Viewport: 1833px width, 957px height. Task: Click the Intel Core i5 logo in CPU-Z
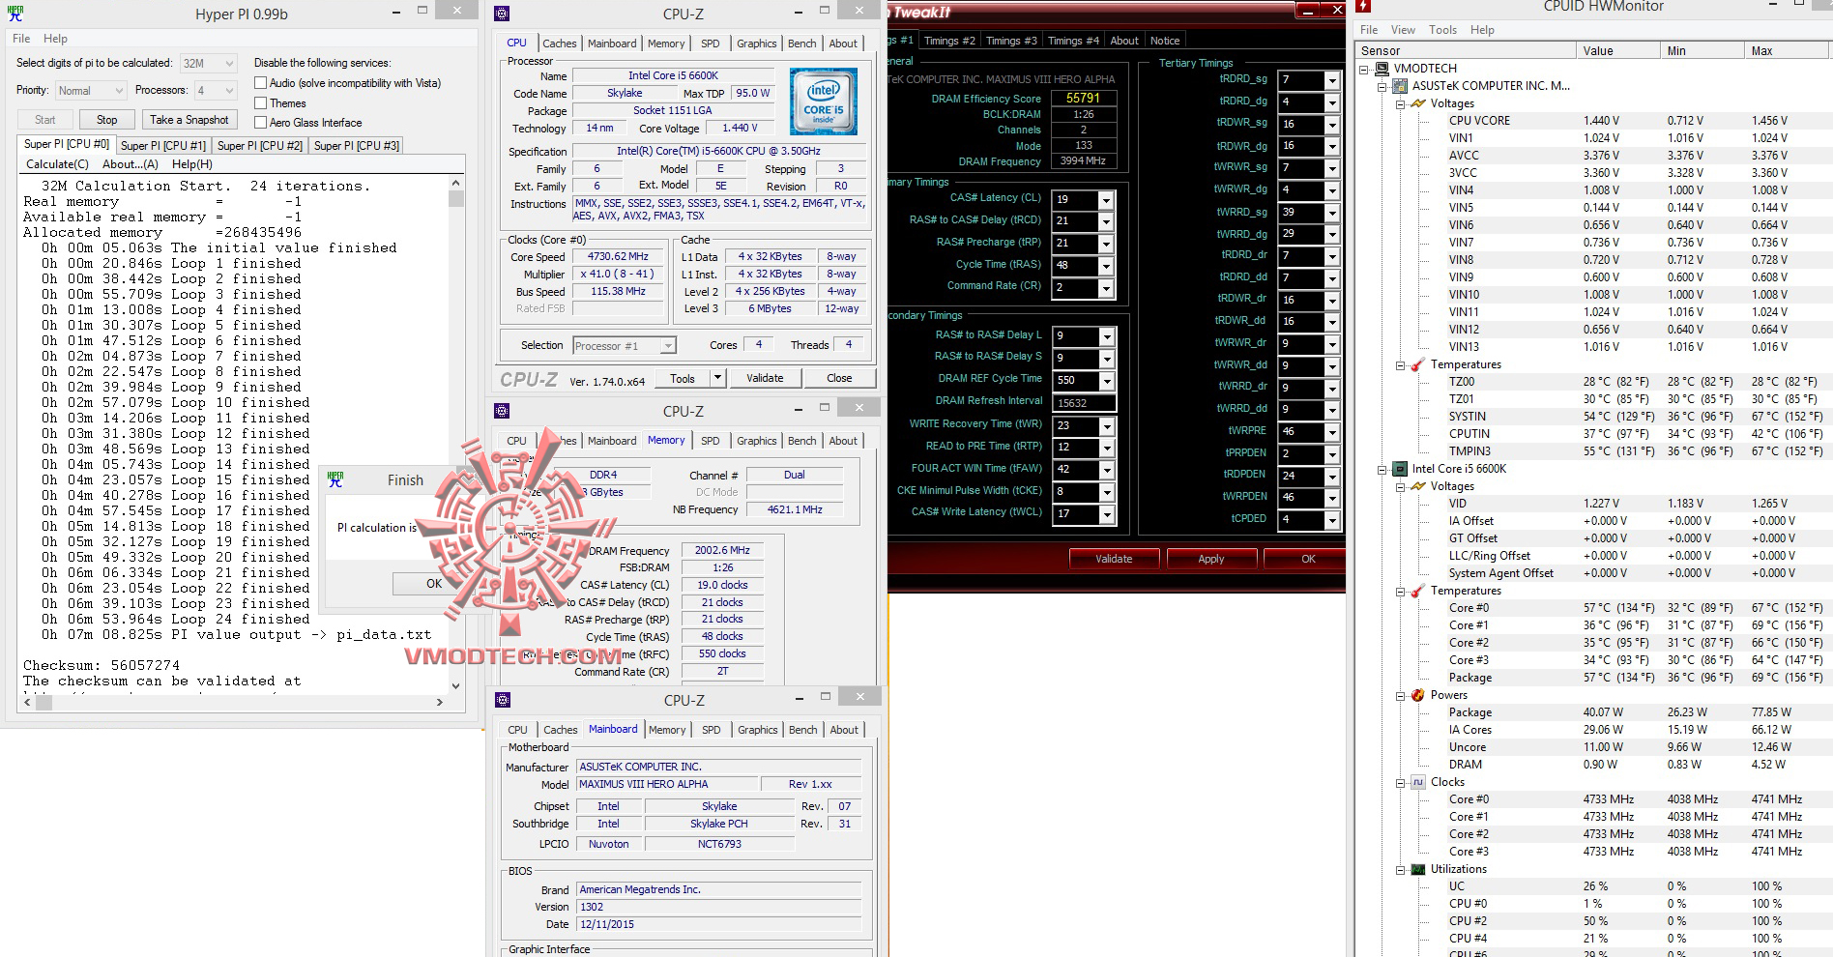[x=823, y=101]
